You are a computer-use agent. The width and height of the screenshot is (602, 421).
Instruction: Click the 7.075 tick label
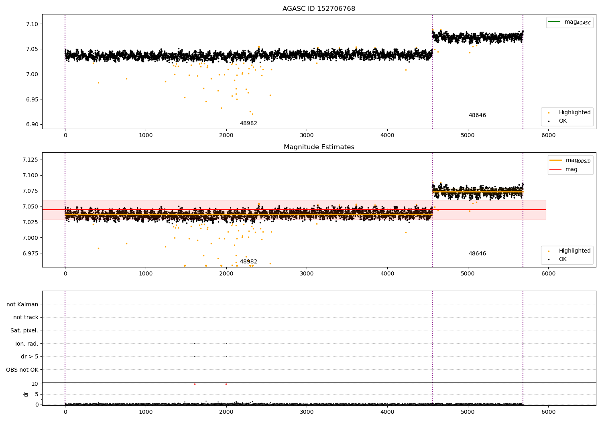[x=30, y=191]
